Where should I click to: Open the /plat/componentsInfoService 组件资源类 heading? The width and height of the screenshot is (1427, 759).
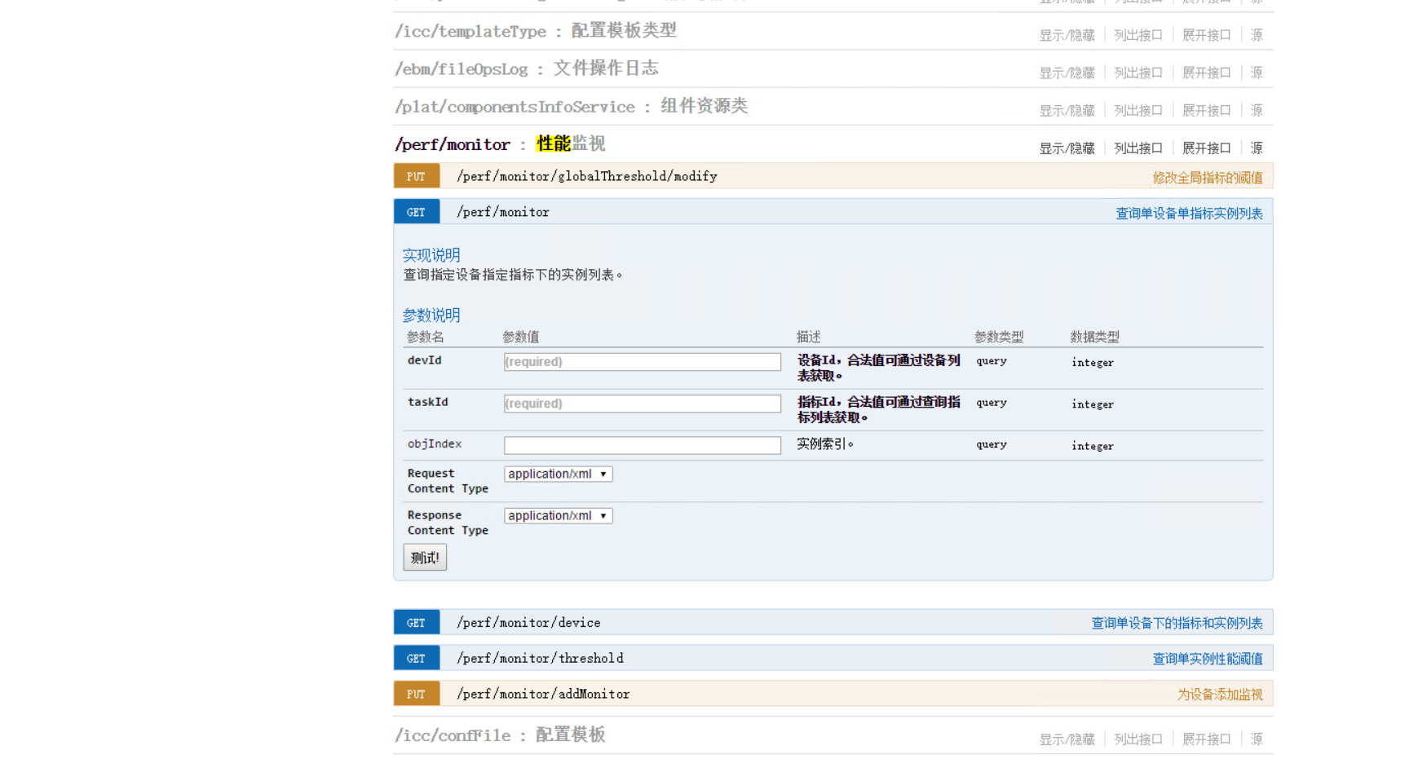[572, 106]
